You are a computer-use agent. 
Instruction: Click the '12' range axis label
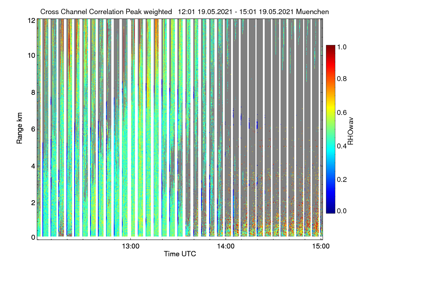(x=31, y=21)
